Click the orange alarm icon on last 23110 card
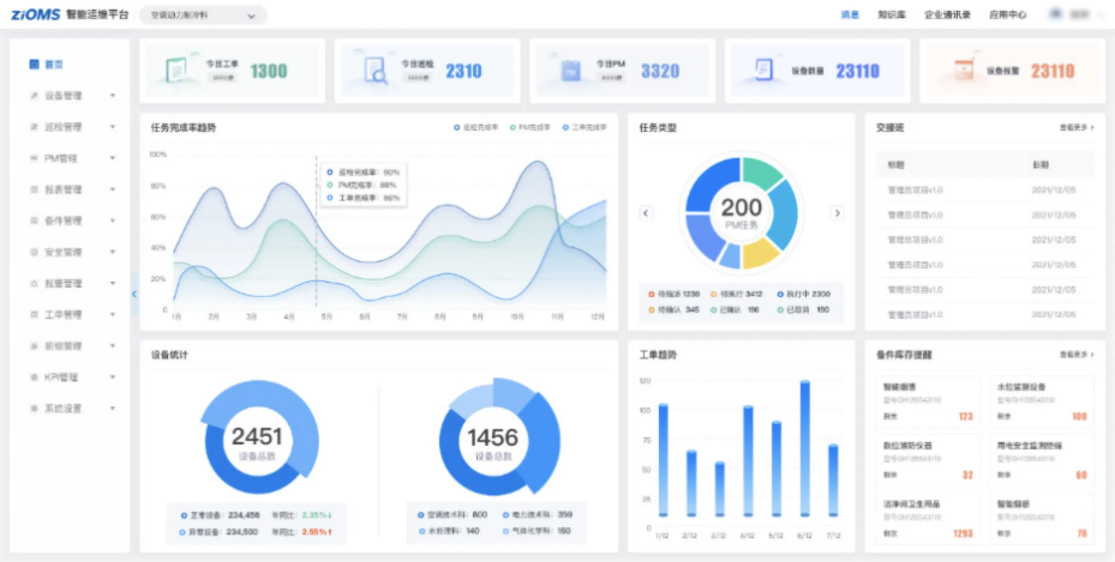This screenshot has width=1115, height=562. tap(964, 70)
